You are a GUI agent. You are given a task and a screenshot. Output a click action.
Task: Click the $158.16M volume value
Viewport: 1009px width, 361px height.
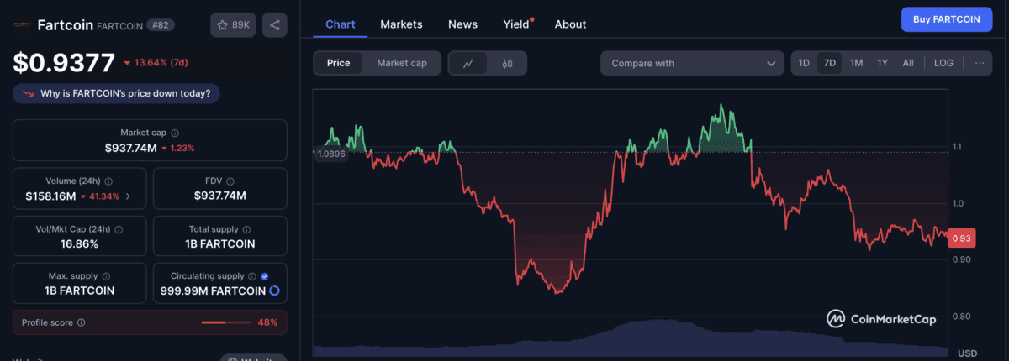[50, 196]
